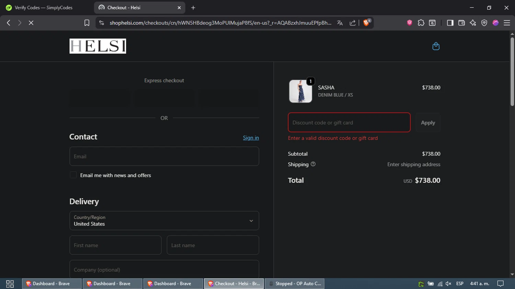
Task: Open Brave Wallet icon
Action: pyautogui.click(x=461, y=23)
